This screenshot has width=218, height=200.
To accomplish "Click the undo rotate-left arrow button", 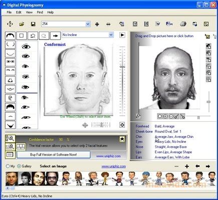I will click(33, 36).
